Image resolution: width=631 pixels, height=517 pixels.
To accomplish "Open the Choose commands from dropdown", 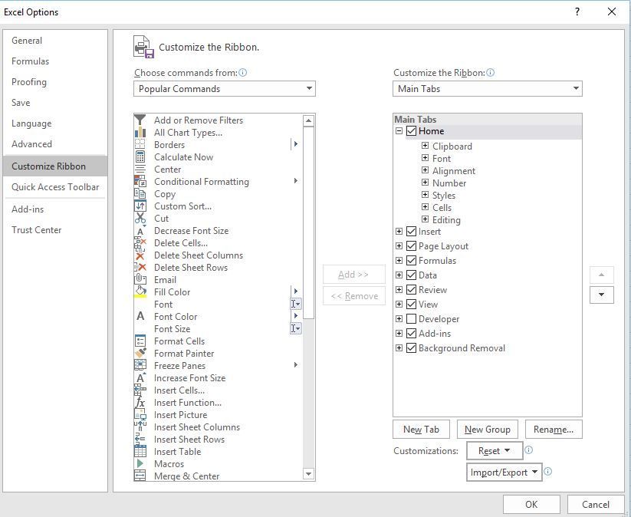I will pos(225,88).
